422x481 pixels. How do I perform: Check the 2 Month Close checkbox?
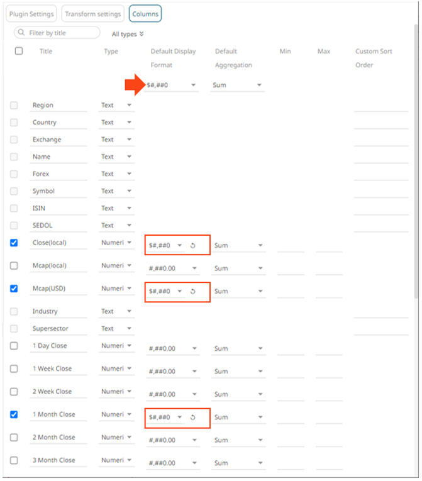click(x=14, y=437)
